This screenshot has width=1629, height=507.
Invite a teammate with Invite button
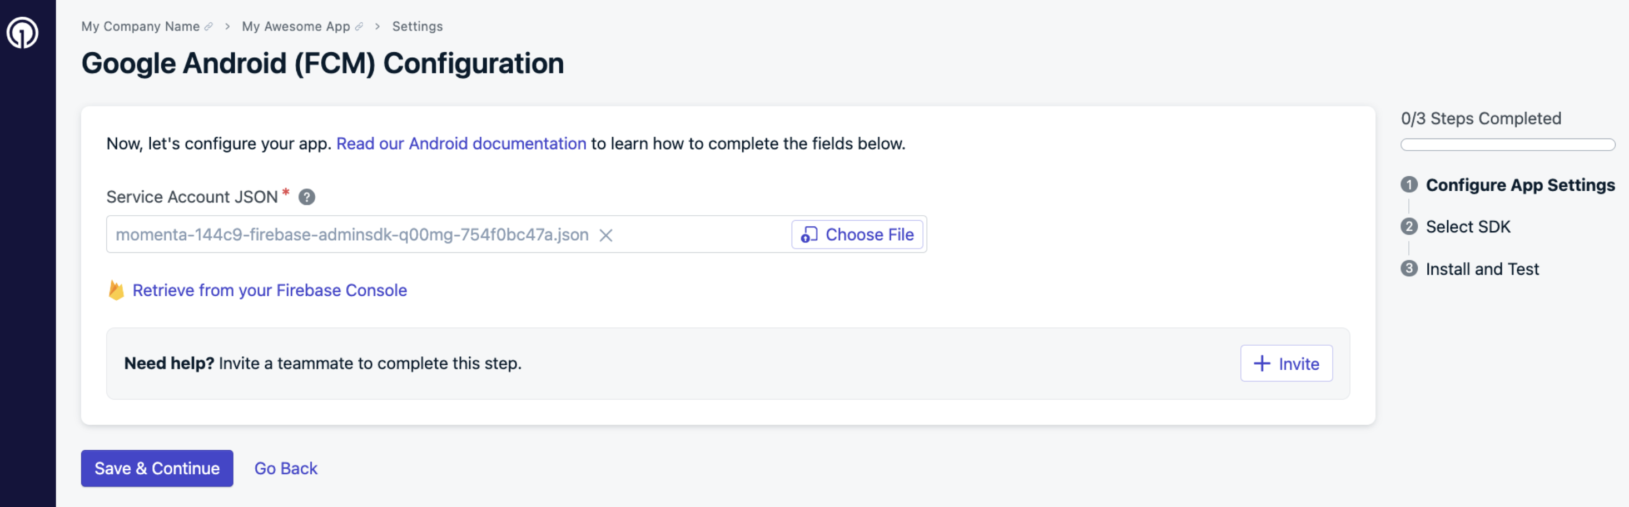tap(1287, 364)
